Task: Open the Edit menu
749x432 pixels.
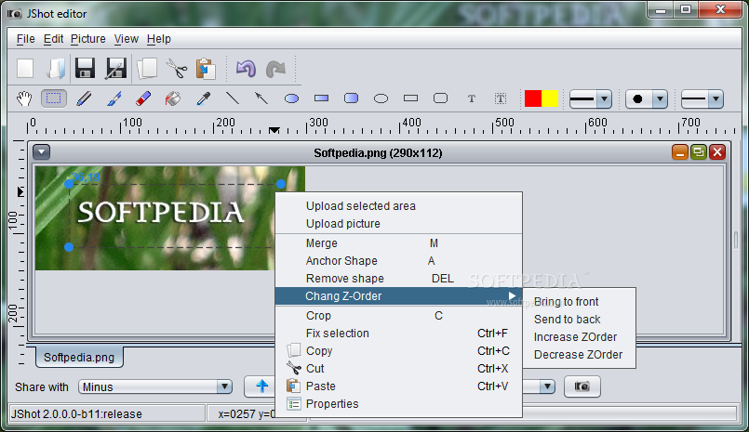Action: pyautogui.click(x=53, y=39)
